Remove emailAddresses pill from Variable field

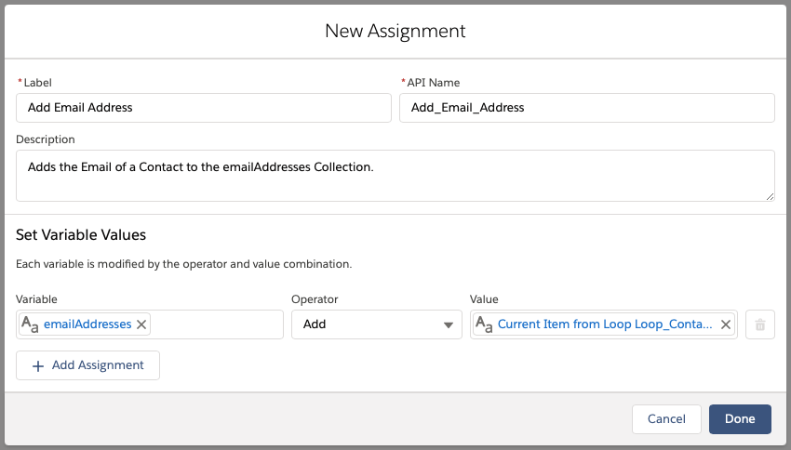(141, 324)
